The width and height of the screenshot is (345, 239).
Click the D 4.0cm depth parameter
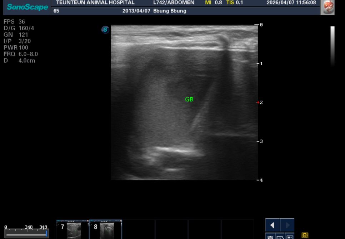coord(19,61)
